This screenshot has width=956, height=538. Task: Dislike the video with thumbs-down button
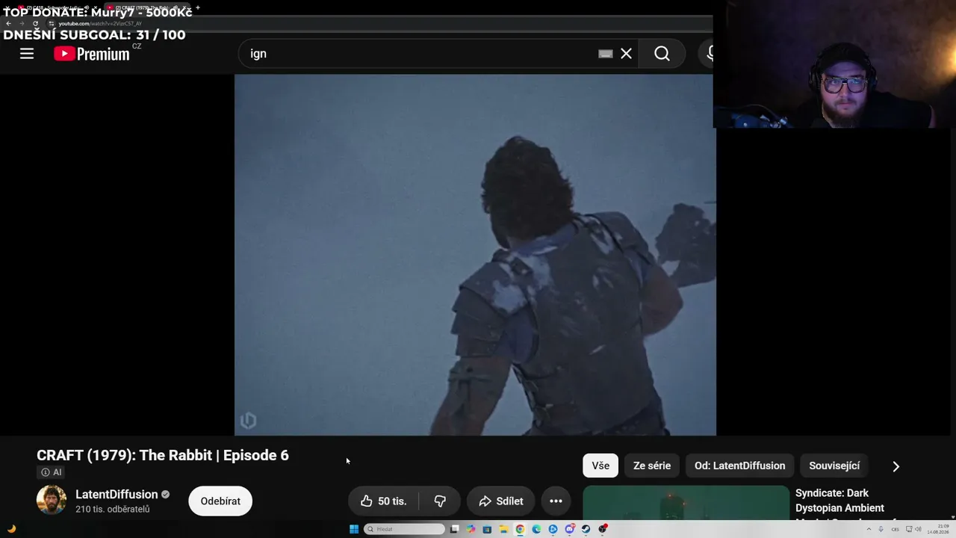click(440, 501)
